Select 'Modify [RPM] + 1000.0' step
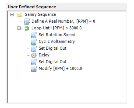Image resolution: width=134 pixels, height=108 pixels. [60, 69]
